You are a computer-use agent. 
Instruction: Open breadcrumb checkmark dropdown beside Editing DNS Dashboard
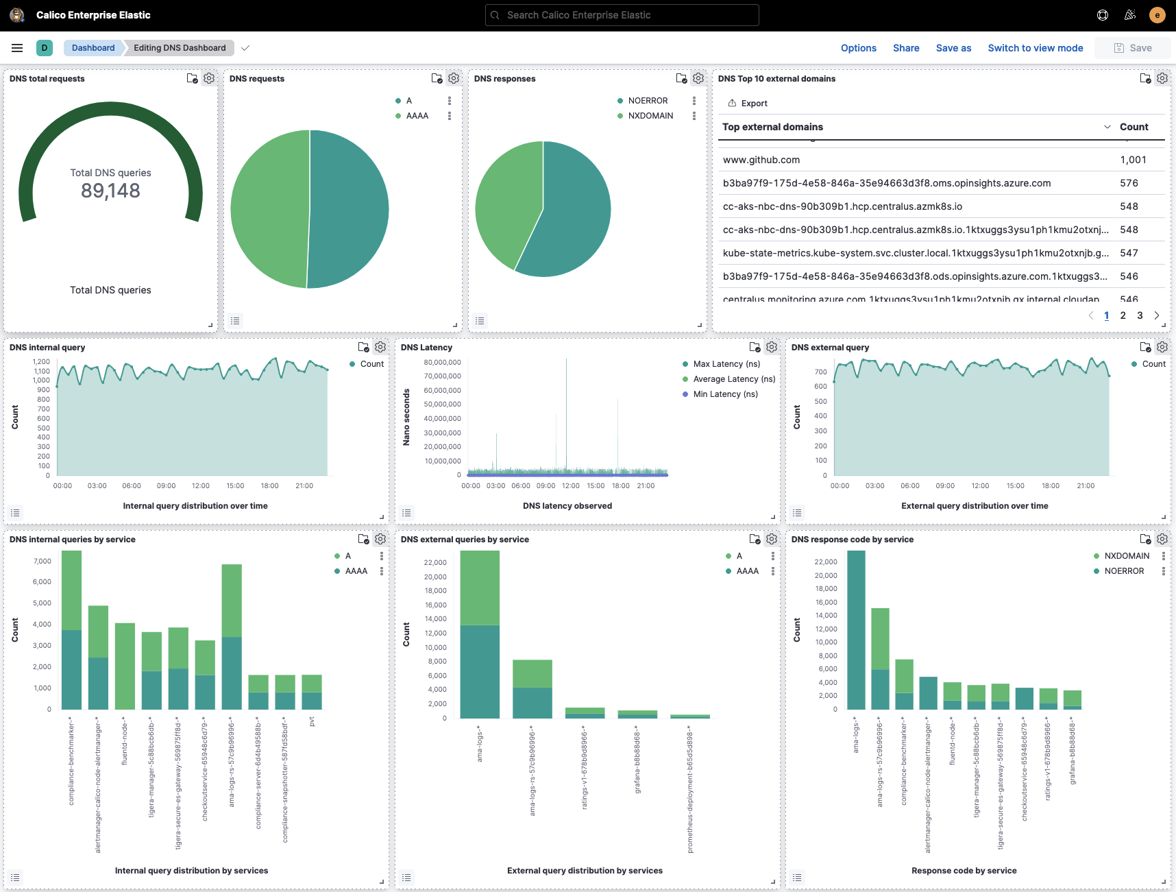(245, 48)
